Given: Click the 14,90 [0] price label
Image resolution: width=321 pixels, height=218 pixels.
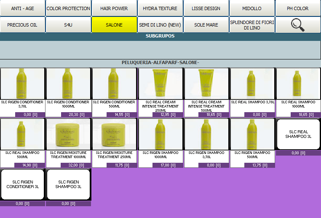Looking at the screenshot, I should (x=30, y=165).
